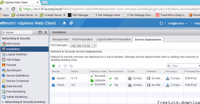Sort by the Version column header

pyautogui.click(x=79, y=71)
